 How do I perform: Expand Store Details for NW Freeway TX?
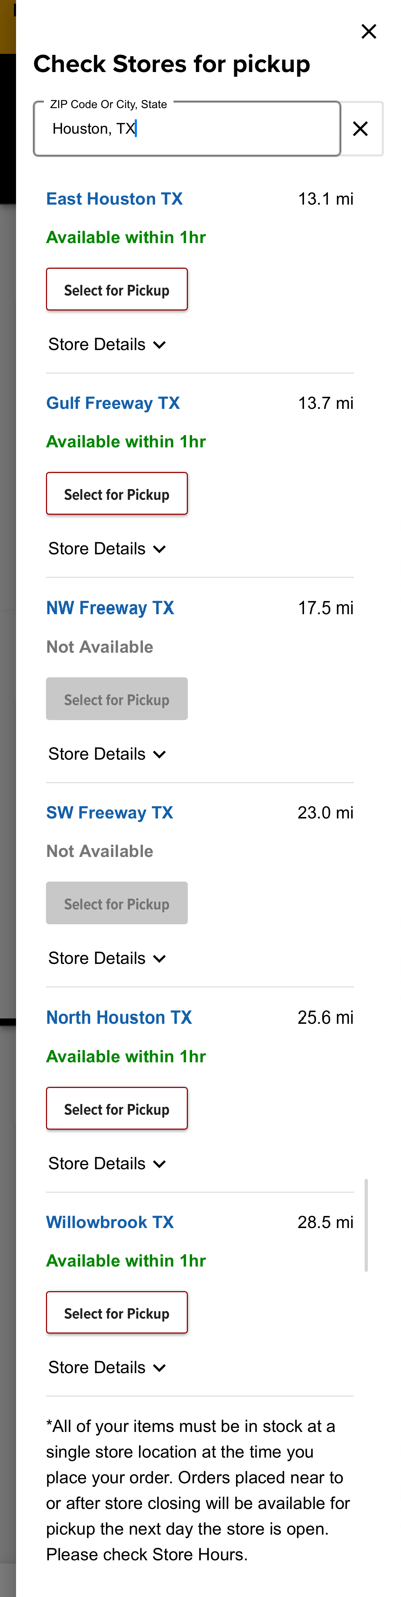pyautogui.click(x=107, y=753)
